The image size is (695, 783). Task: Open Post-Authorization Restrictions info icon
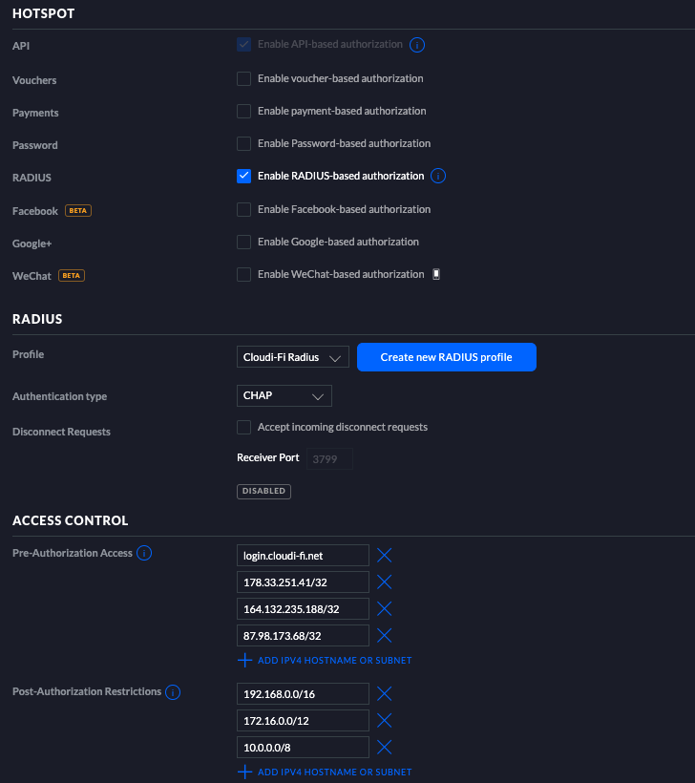[x=172, y=692]
